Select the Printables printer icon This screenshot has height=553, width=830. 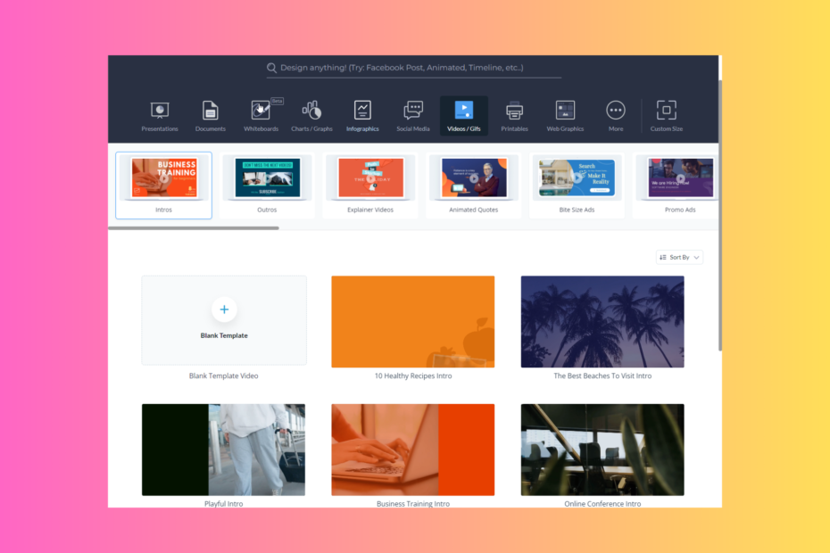click(x=514, y=110)
